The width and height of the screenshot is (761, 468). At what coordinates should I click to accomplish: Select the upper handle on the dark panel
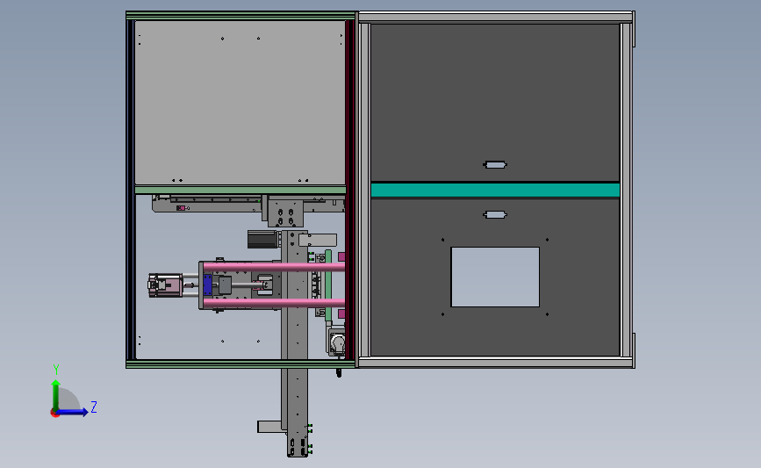495,165
